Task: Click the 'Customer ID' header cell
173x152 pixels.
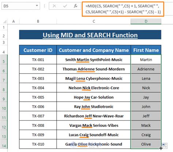Action: point(38,50)
